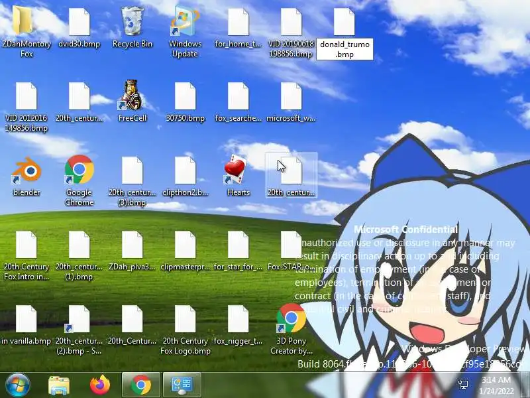Open the Windows Start menu orb
Image resolution: width=530 pixels, height=398 pixels.
pyautogui.click(x=18, y=385)
